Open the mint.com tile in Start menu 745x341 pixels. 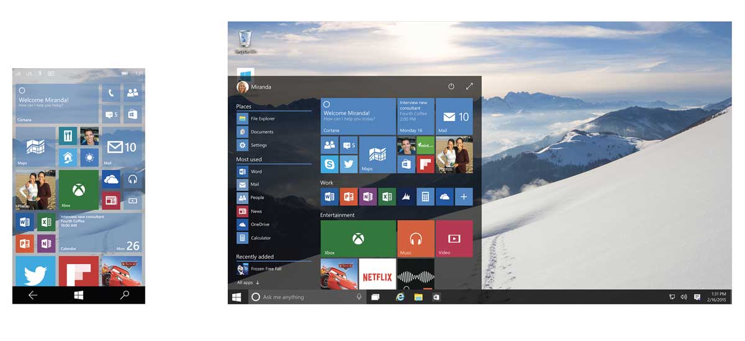pos(425,146)
